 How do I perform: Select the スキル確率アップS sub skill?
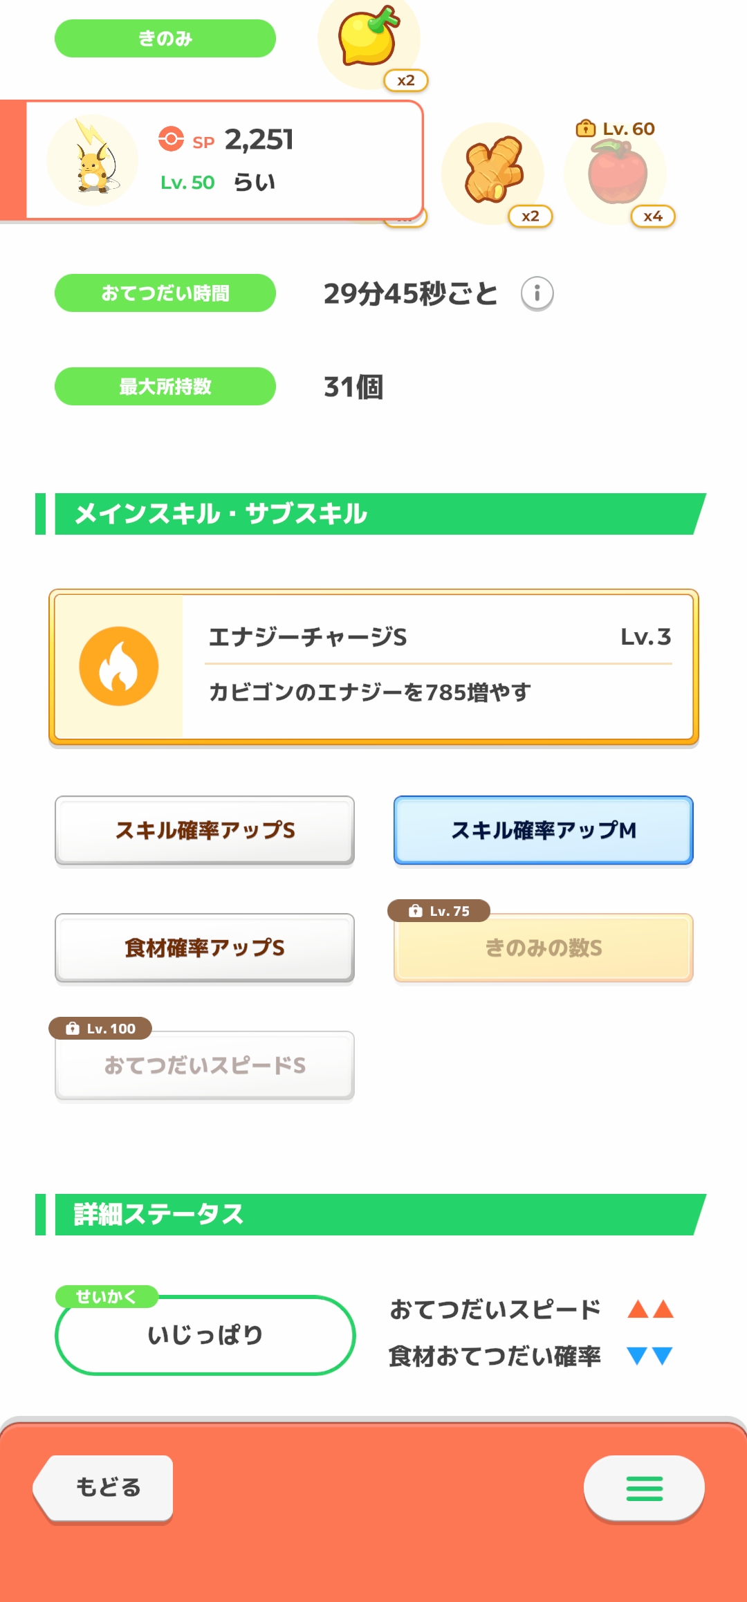[x=205, y=830]
